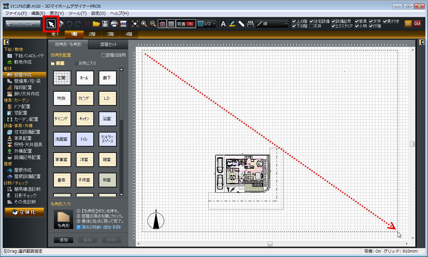Open the 線 line type dropdown
428x257 pixels.
point(272,24)
